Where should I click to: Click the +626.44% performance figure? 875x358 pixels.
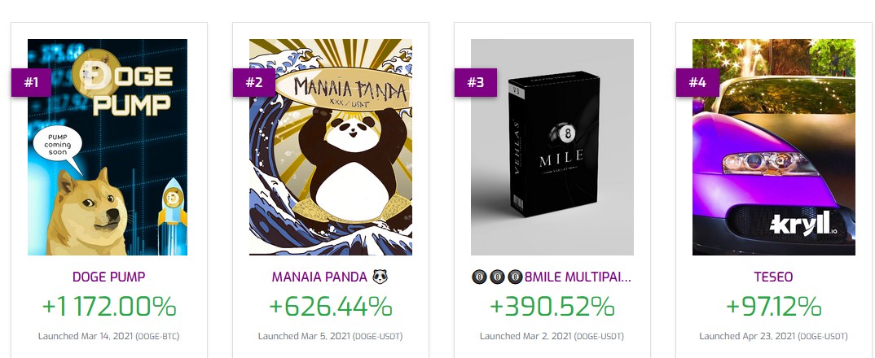330,307
